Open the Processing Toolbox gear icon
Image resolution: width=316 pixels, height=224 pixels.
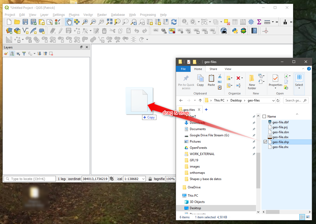coord(251,22)
